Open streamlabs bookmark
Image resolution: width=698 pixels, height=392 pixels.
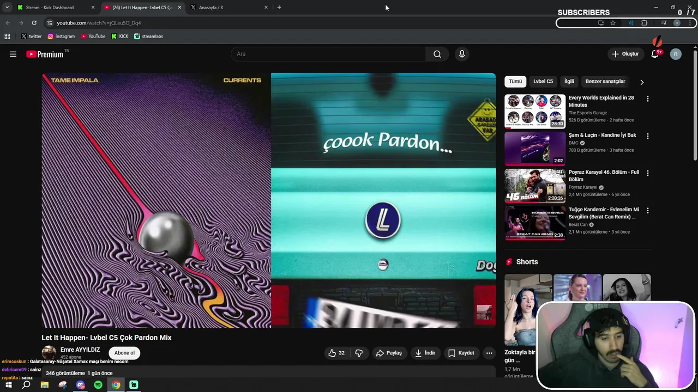pos(148,36)
